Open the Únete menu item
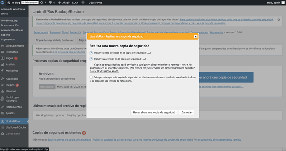Screen dimensions: 286x151 [x=4, y=14]
